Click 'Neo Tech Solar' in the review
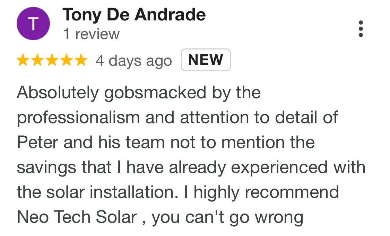The height and width of the screenshot is (236, 390). pos(77,217)
